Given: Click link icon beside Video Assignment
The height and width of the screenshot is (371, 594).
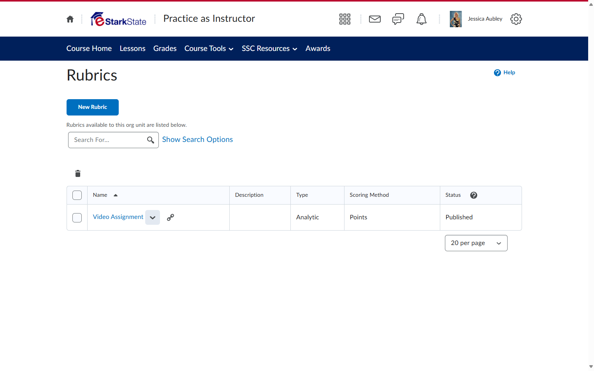Looking at the screenshot, I should pyautogui.click(x=170, y=217).
